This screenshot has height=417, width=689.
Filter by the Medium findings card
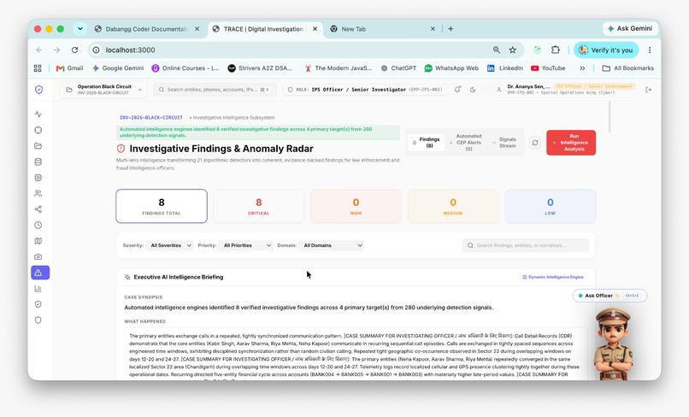point(452,206)
